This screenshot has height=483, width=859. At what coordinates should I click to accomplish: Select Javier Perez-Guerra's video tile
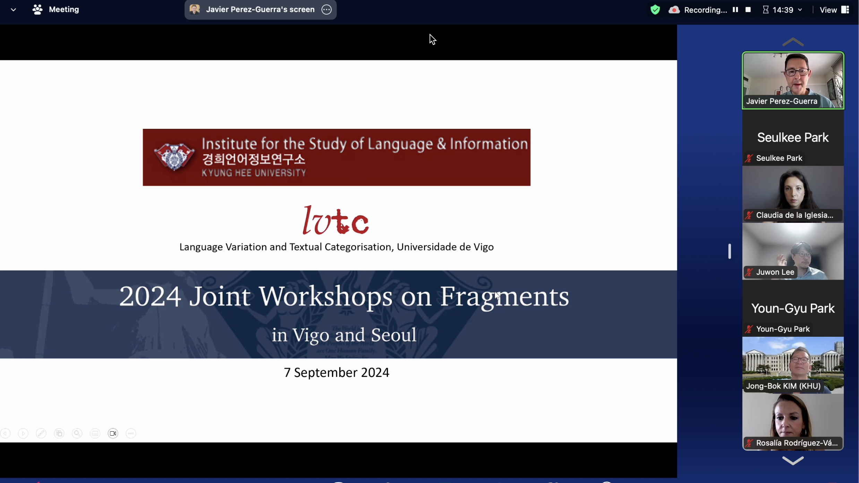tap(793, 80)
